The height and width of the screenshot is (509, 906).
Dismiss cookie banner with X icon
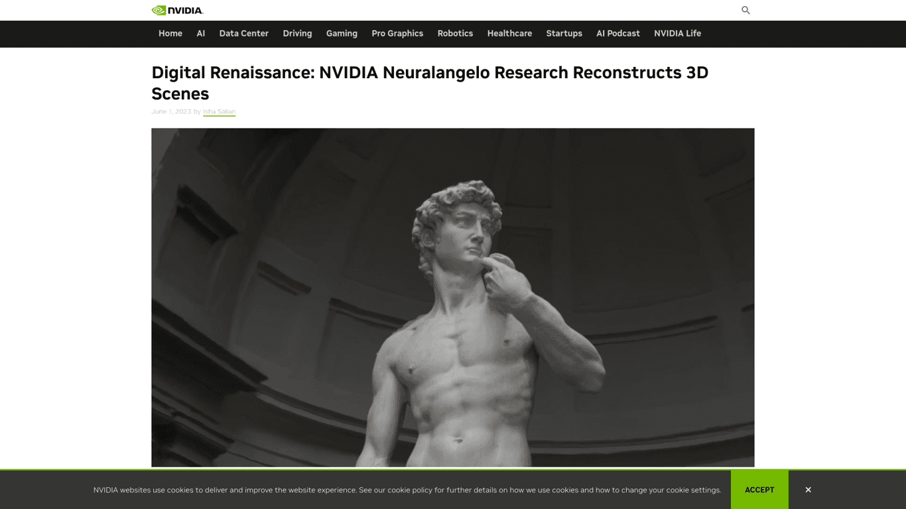point(808,490)
